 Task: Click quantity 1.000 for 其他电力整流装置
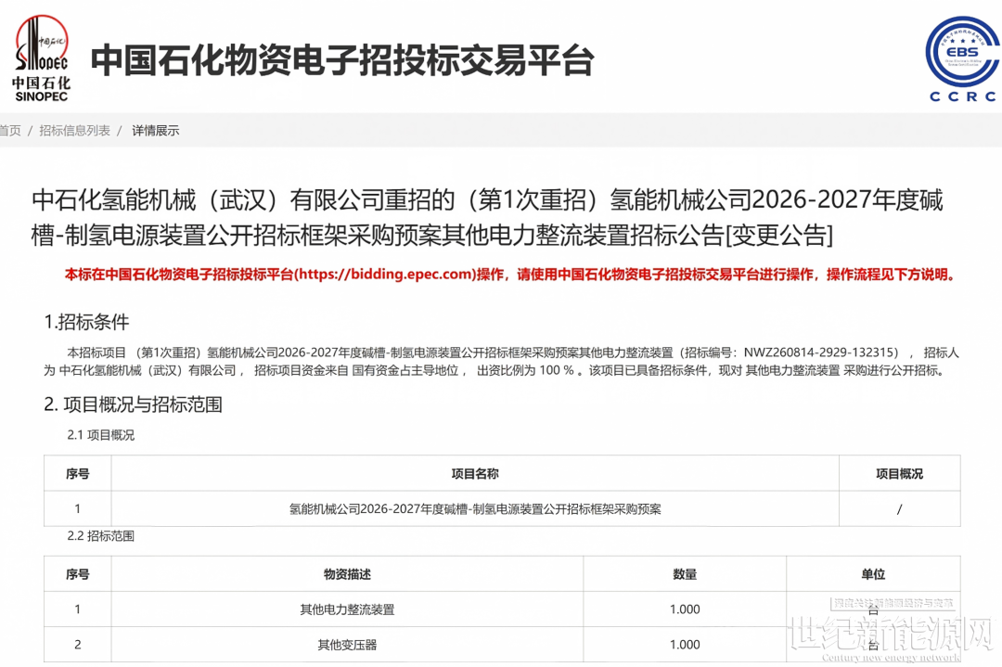tap(685, 609)
